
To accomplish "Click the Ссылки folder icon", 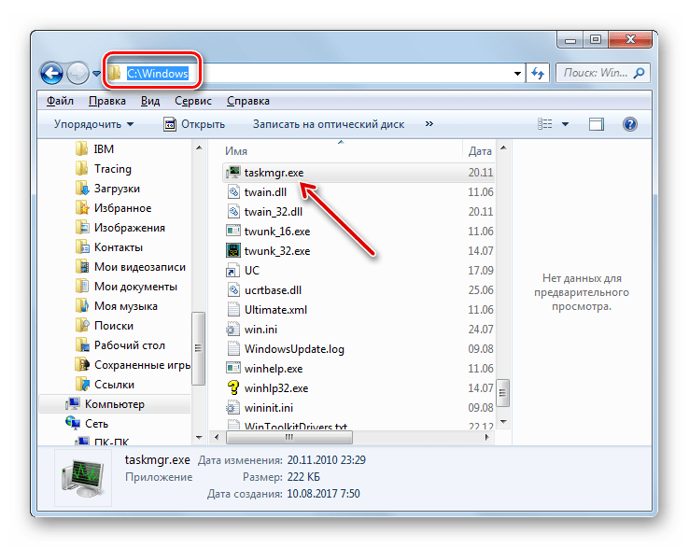I will [x=82, y=384].
